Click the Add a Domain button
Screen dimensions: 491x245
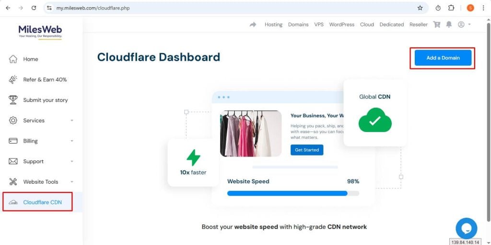click(443, 58)
